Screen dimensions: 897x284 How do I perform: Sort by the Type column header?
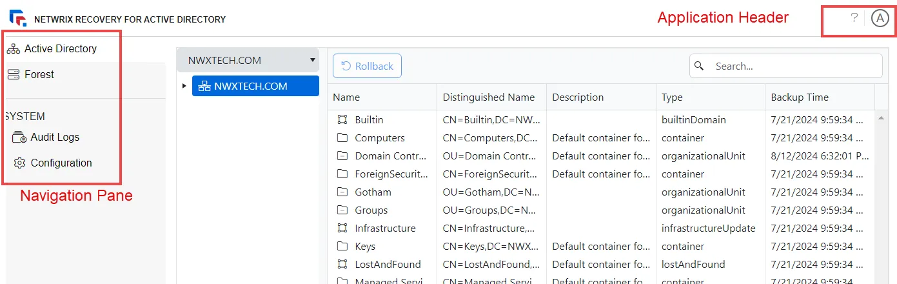672,97
